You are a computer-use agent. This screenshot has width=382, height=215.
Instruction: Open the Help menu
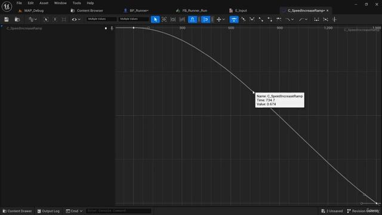pos(90,3)
